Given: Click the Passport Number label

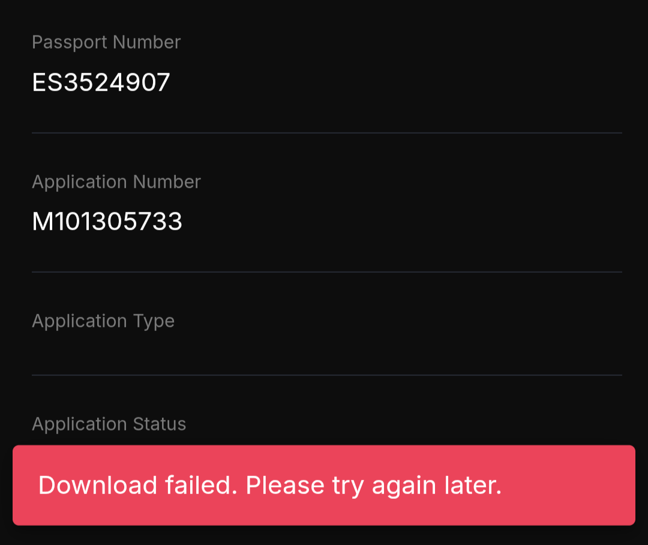Looking at the screenshot, I should click(x=106, y=43).
